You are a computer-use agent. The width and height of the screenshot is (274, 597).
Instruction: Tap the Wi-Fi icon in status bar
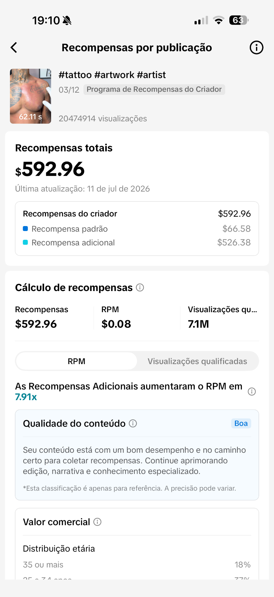219,21
